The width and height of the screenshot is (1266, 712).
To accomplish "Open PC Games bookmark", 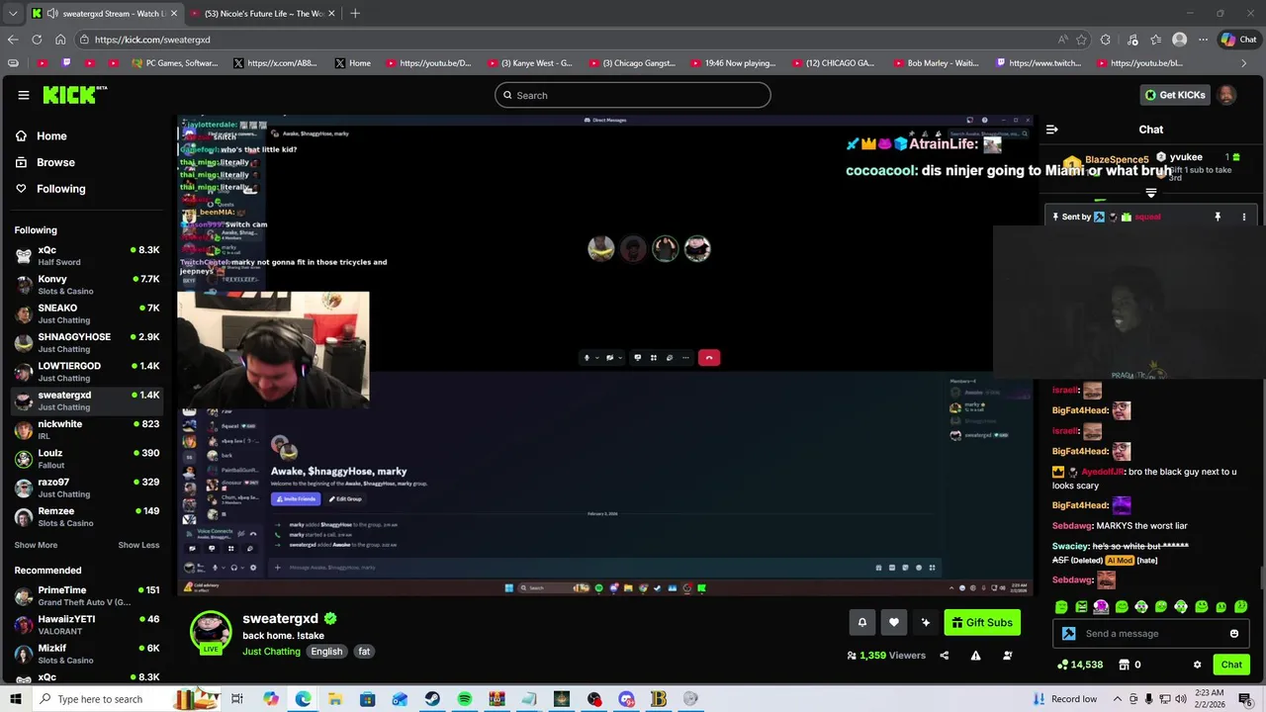I will 174,63.
